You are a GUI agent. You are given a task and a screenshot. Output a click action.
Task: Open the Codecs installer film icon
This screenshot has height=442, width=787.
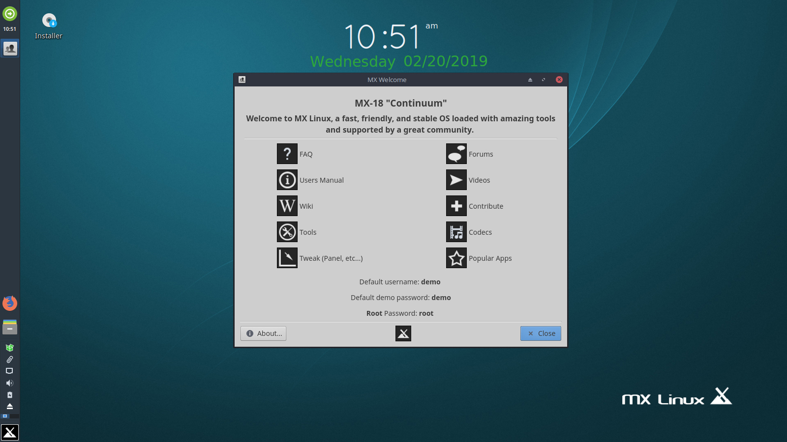tap(456, 232)
